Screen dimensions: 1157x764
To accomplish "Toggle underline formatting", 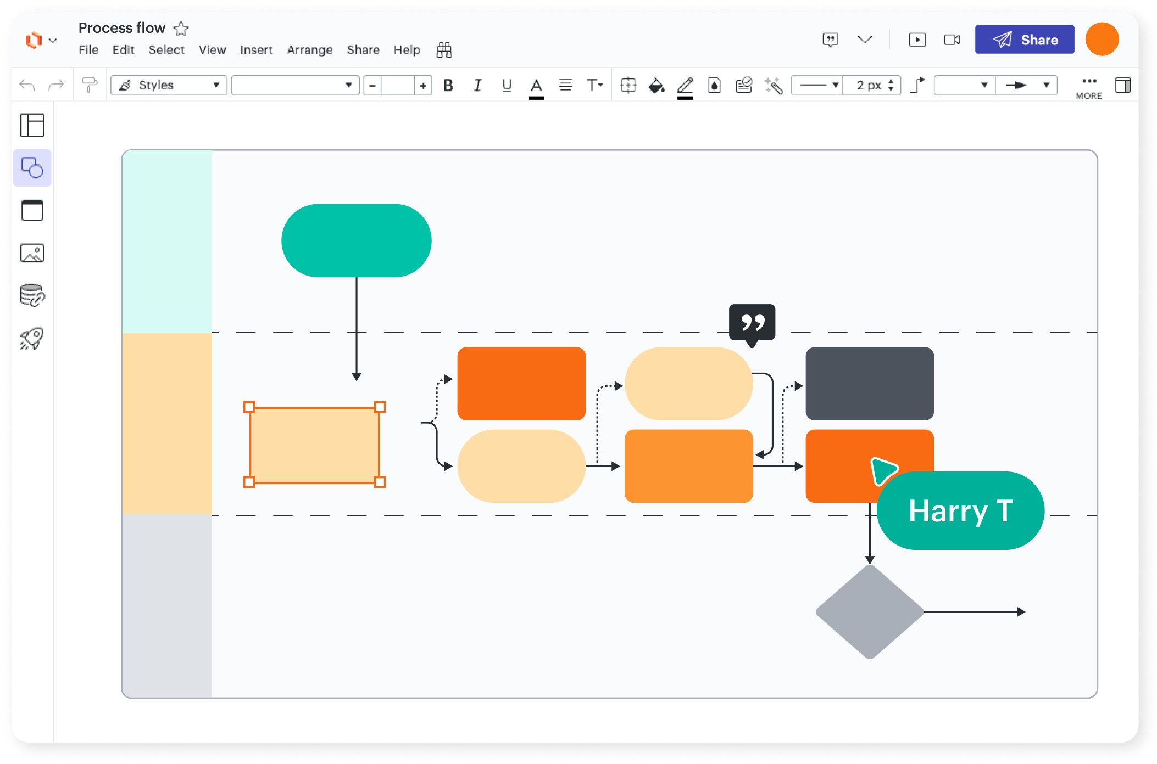I will [507, 85].
